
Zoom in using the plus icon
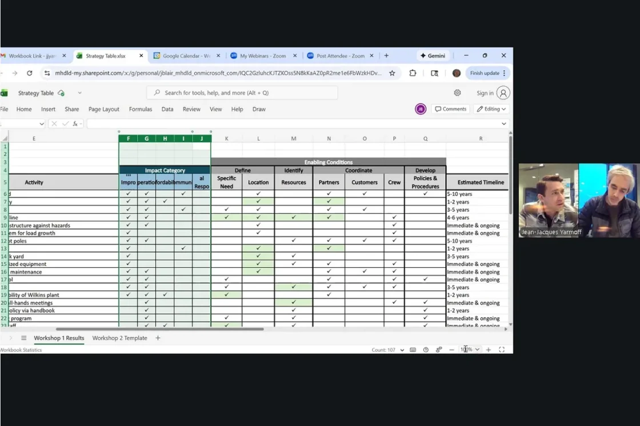tap(488, 349)
